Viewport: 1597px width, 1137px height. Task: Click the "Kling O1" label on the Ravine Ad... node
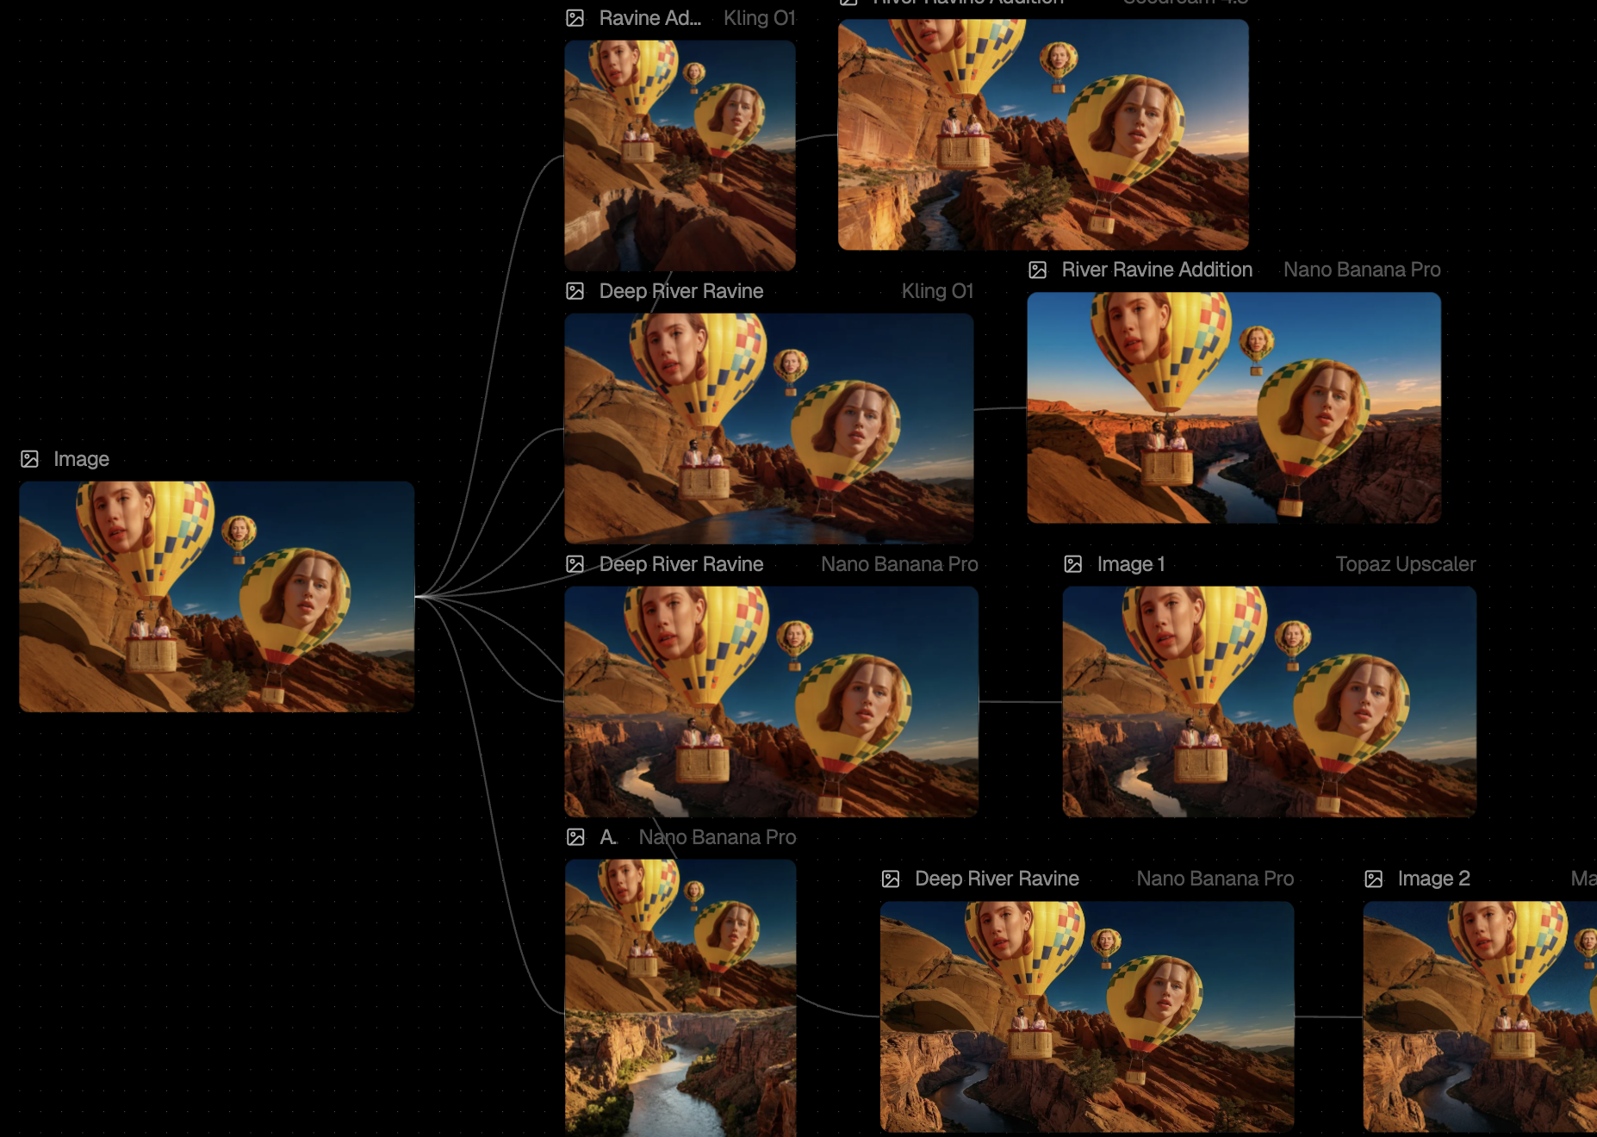coord(759,18)
